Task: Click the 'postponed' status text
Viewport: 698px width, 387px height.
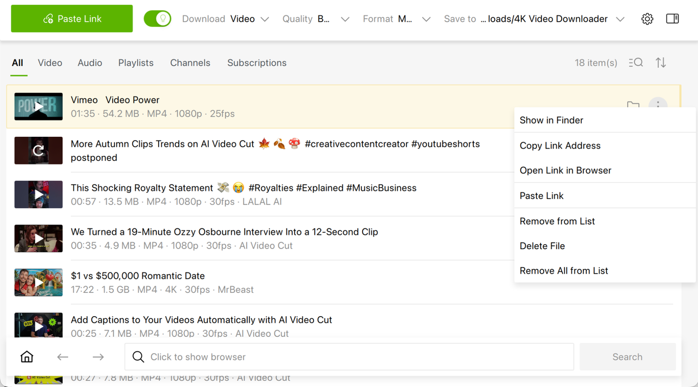Action: pyautogui.click(x=94, y=158)
